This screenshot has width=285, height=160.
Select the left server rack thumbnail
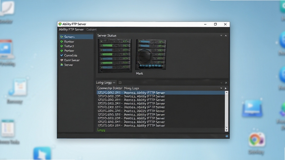(115, 56)
